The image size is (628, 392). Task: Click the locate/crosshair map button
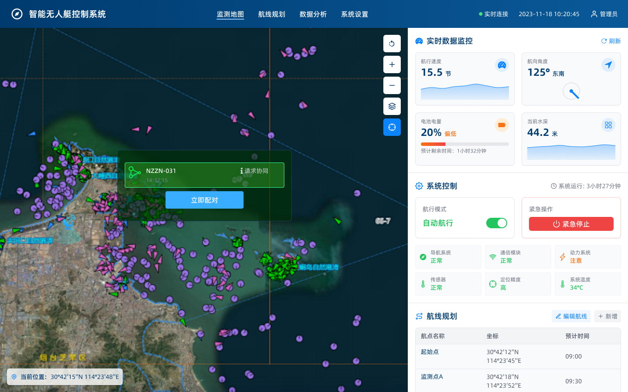(392, 127)
